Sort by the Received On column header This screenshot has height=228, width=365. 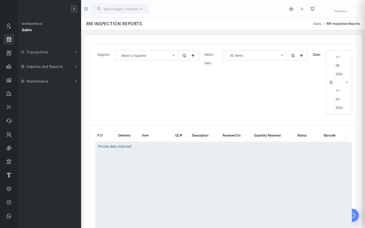tap(235, 136)
